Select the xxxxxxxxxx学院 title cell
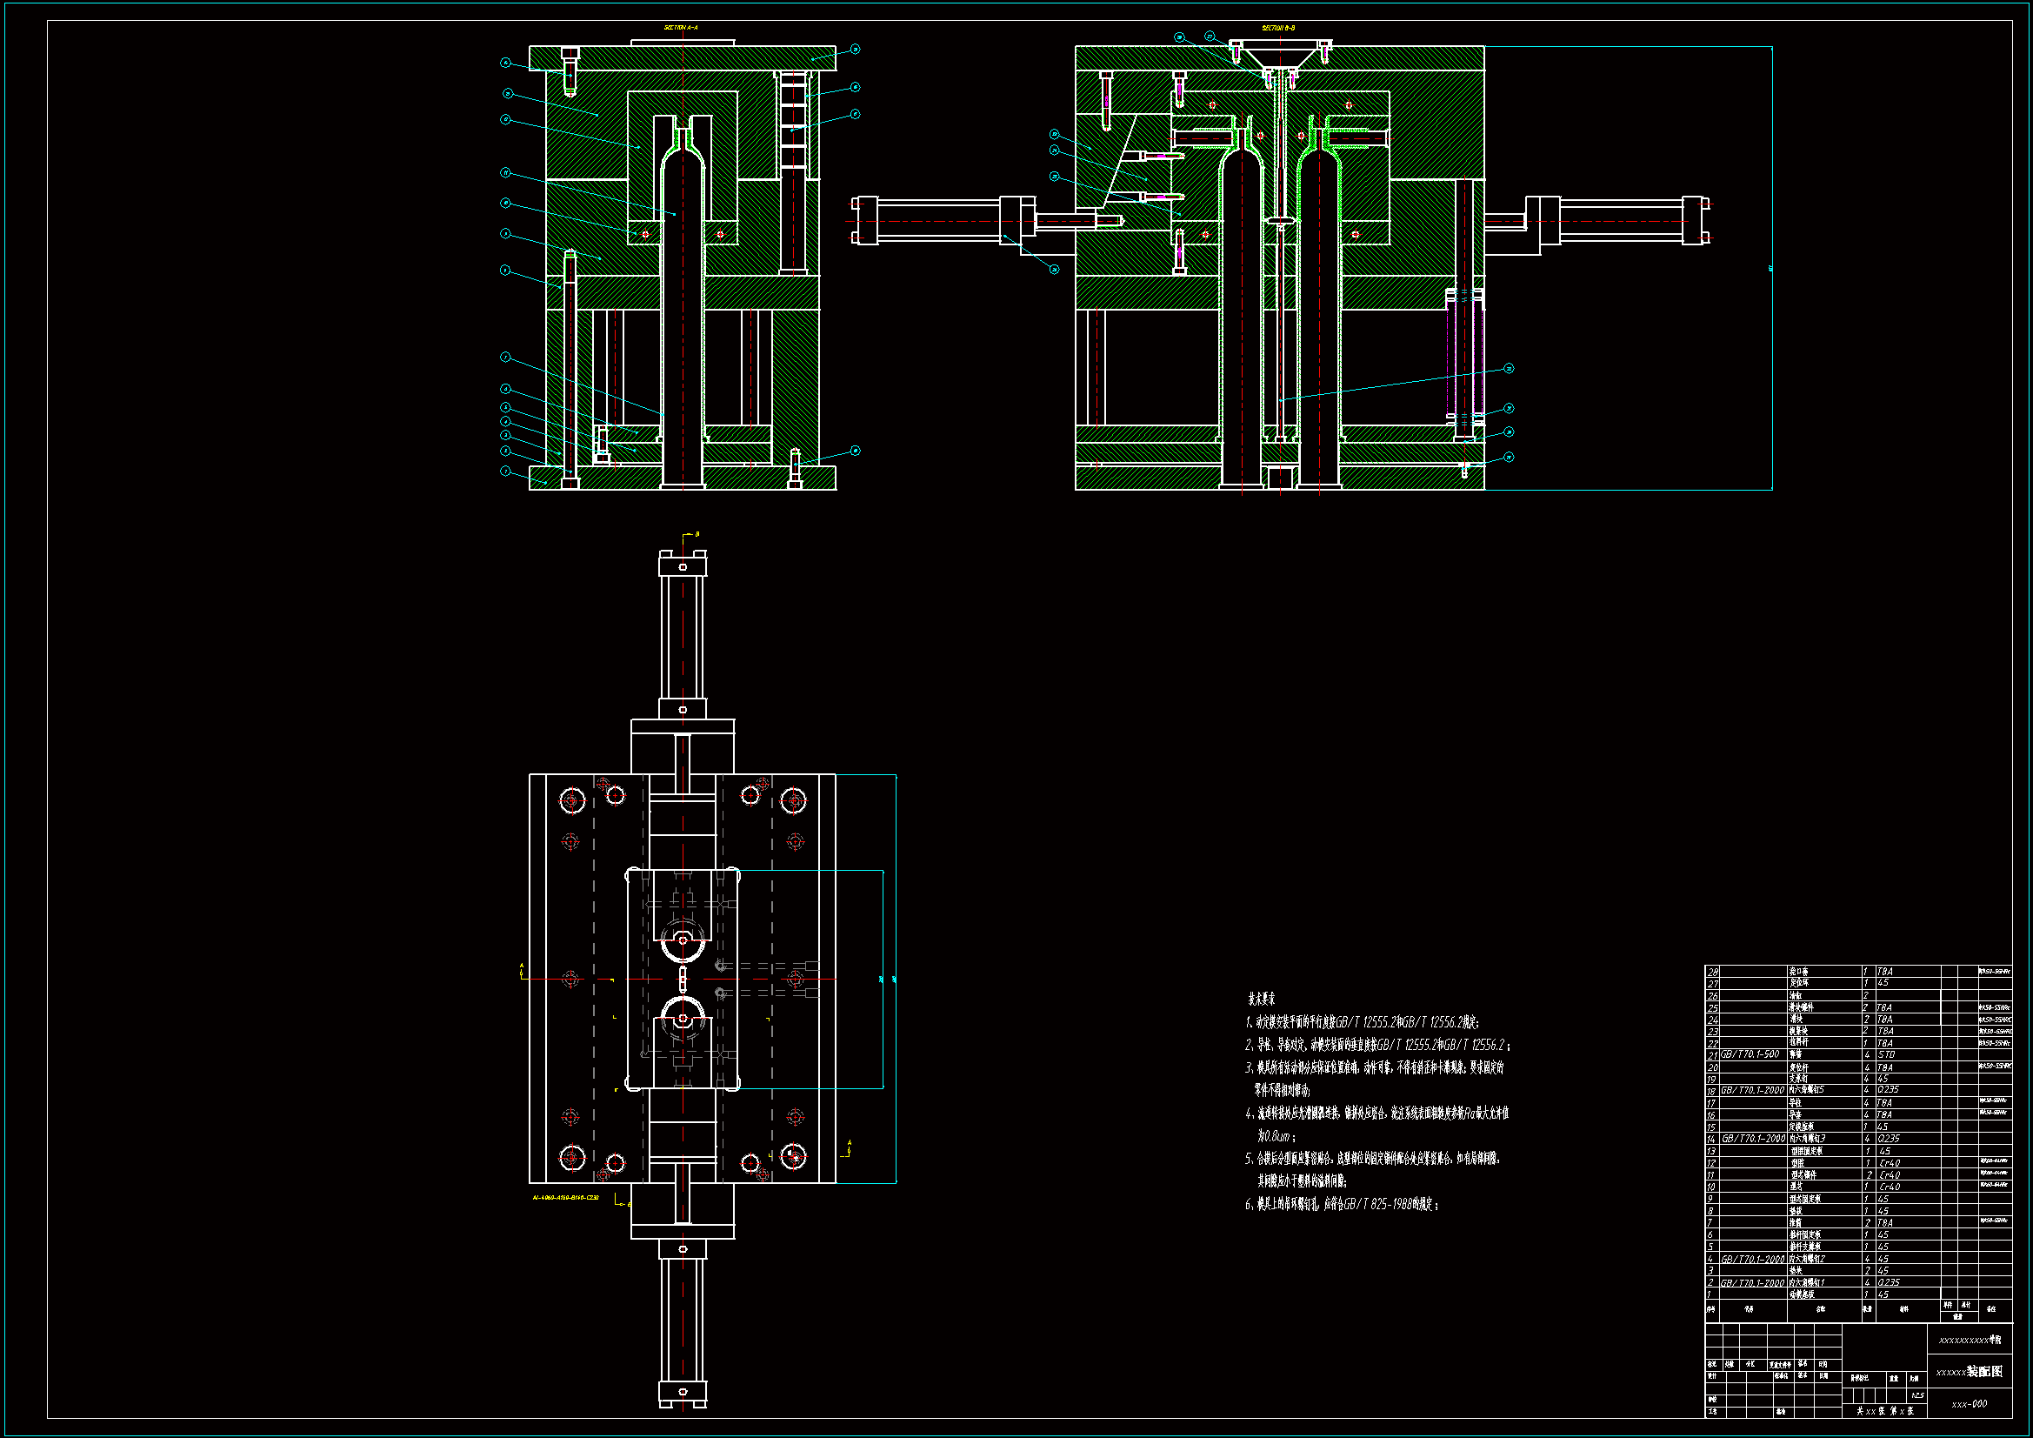The width and height of the screenshot is (2033, 1438). click(1970, 1340)
